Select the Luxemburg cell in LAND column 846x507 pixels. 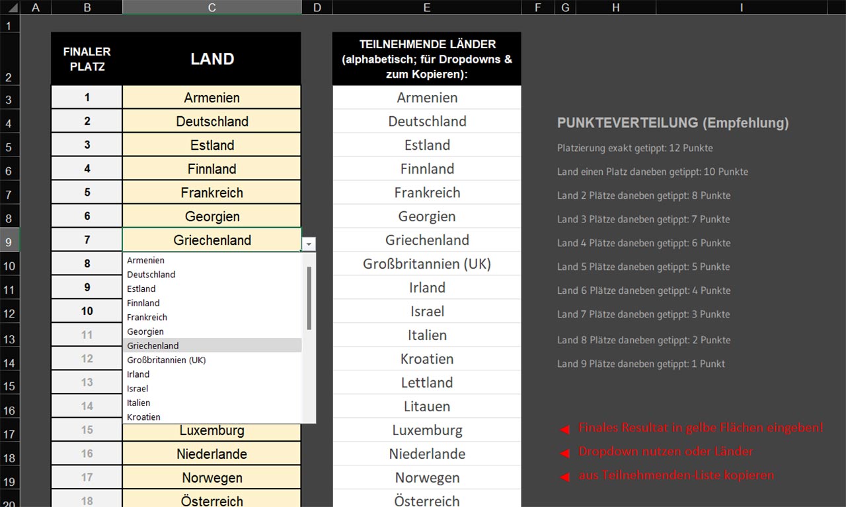(x=211, y=431)
